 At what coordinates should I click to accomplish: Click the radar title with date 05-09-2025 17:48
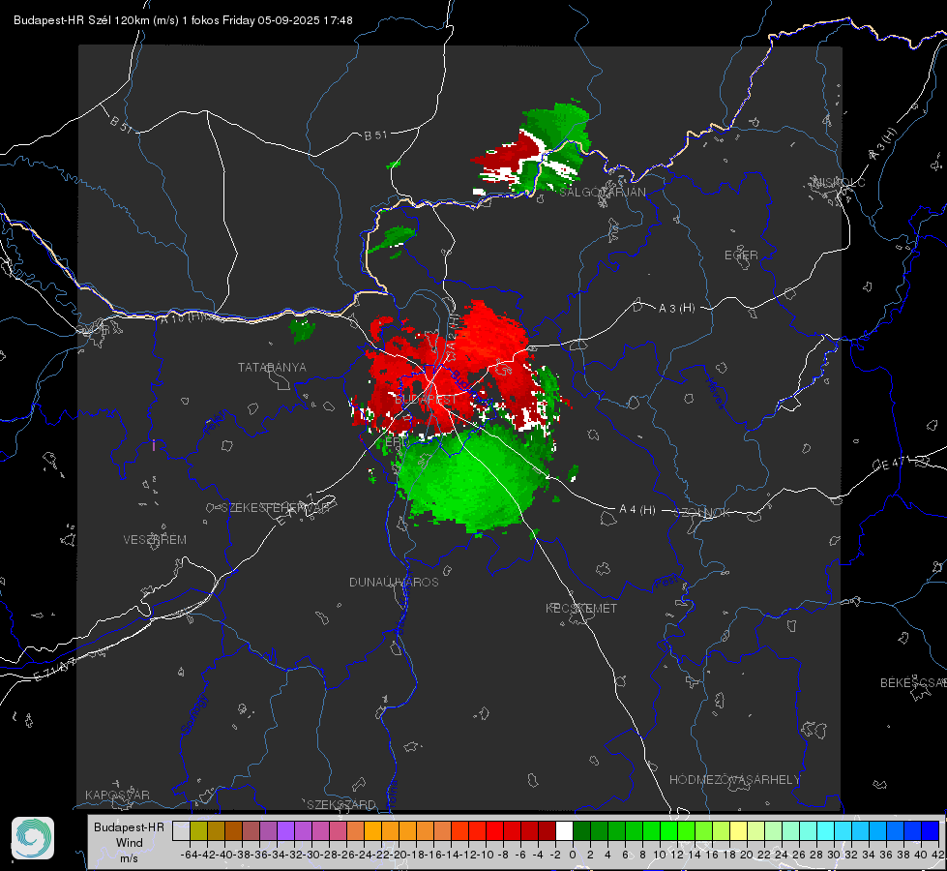(x=183, y=20)
